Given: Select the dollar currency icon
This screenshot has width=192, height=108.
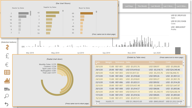Looking at the screenshot, I should tap(7, 47).
